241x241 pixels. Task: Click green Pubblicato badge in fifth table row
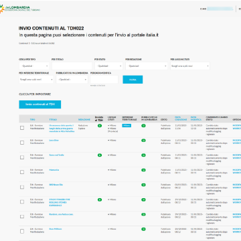click(143, 185)
